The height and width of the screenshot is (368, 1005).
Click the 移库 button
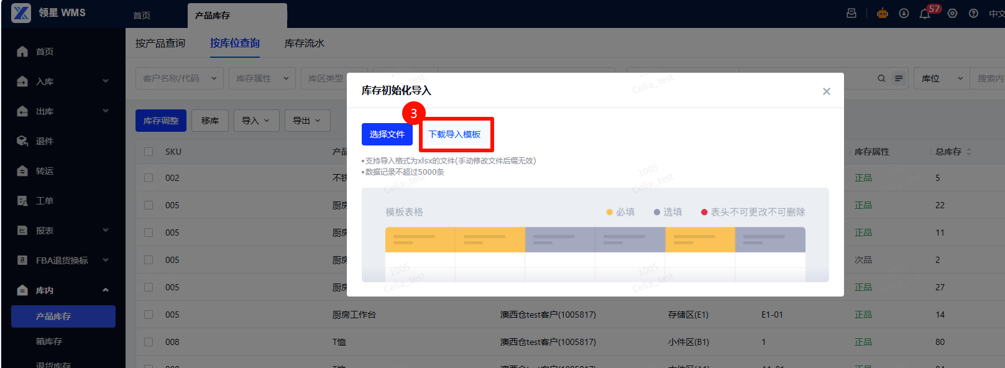(x=210, y=121)
